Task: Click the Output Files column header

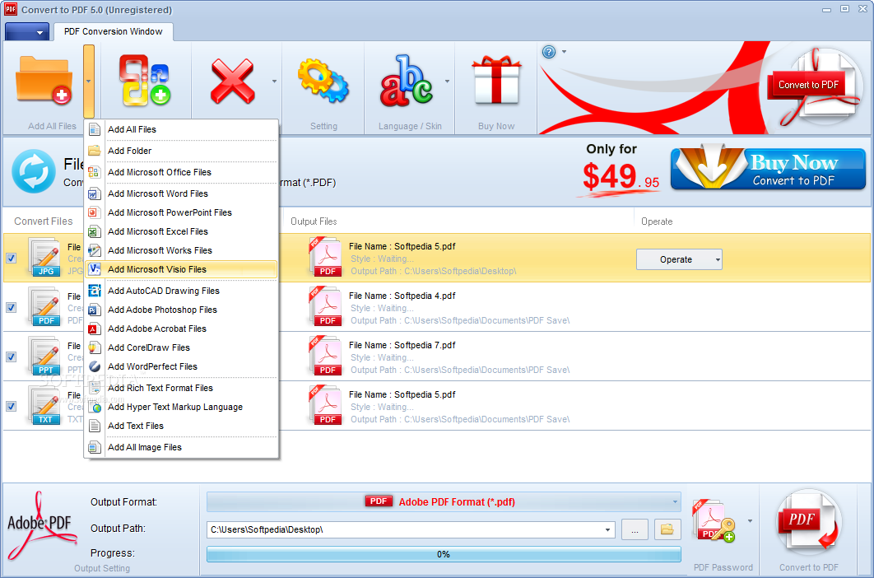Action: click(314, 221)
